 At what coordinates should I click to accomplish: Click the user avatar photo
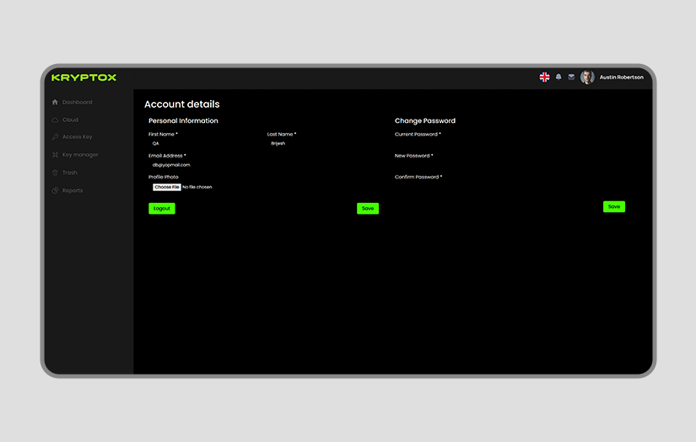tap(587, 77)
